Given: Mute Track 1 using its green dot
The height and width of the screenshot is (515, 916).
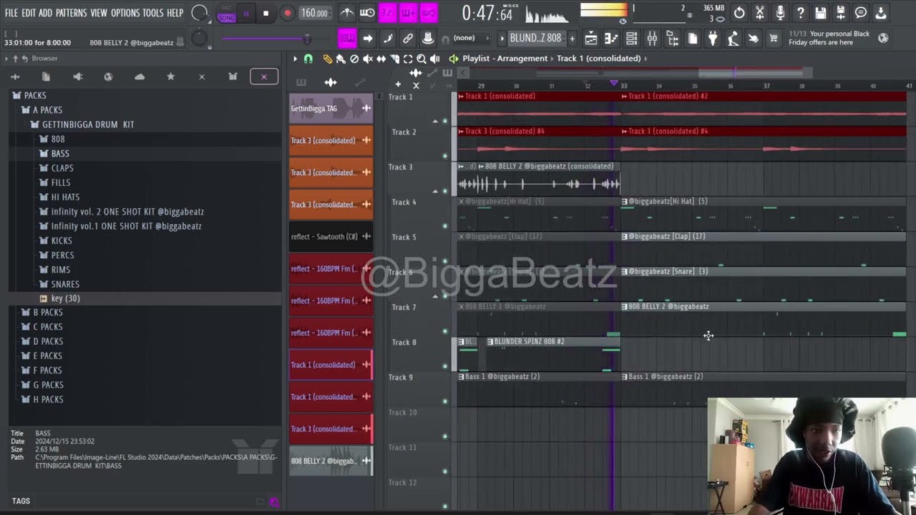Looking at the screenshot, I should 444,121.
